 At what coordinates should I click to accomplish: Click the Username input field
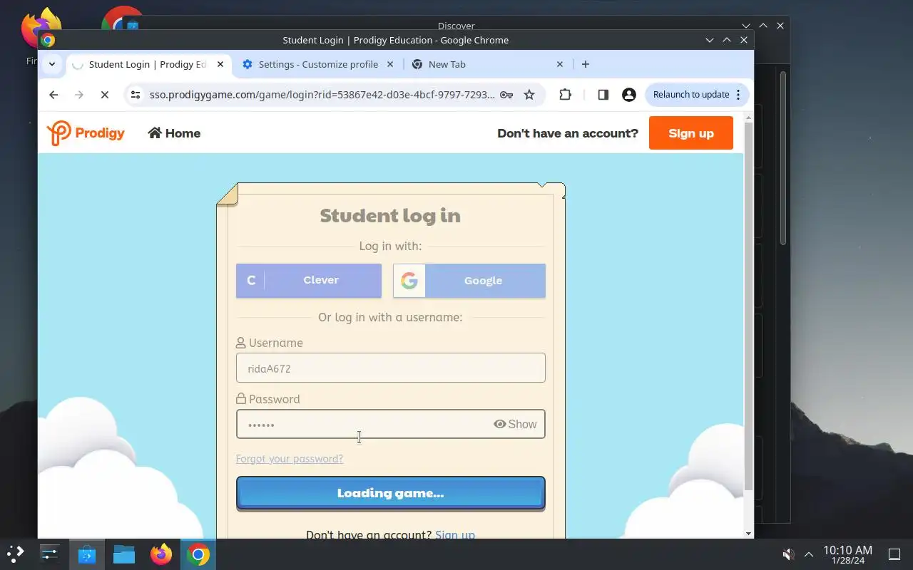click(x=391, y=368)
